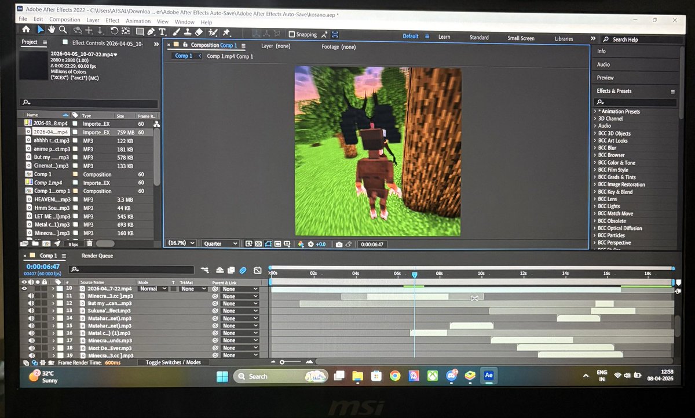Image resolution: width=695 pixels, height=418 pixels.
Task: Expand BCC Blur effects category
Action: click(595, 148)
